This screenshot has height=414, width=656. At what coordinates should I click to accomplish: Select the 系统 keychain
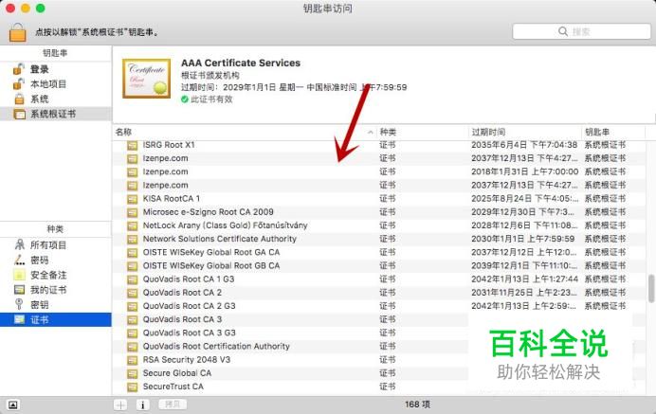tap(56, 99)
